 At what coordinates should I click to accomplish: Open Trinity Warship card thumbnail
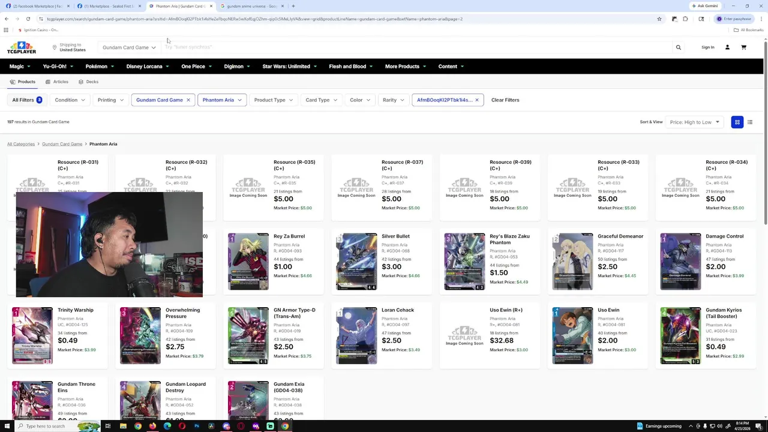coord(32,335)
